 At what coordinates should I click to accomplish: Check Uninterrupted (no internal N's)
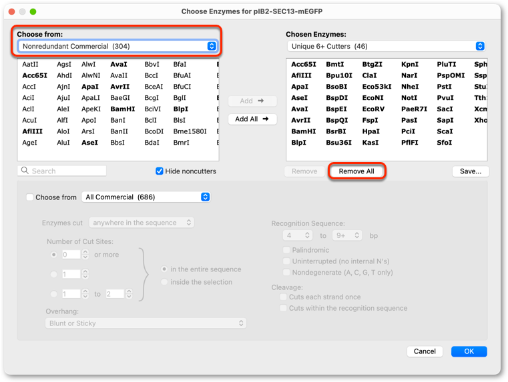click(286, 261)
